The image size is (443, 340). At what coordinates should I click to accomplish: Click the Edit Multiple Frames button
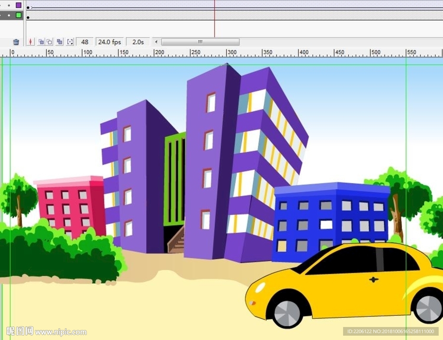click(x=60, y=42)
